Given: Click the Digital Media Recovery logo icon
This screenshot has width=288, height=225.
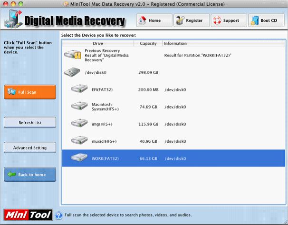Looking at the screenshot, I should 13,19.
